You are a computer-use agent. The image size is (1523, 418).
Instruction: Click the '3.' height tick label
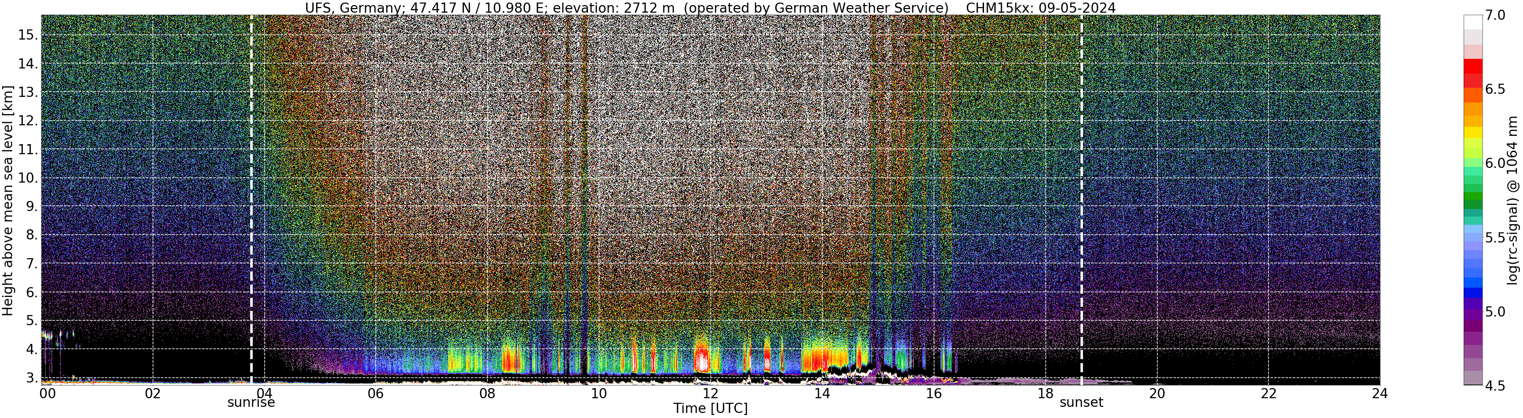tap(31, 378)
